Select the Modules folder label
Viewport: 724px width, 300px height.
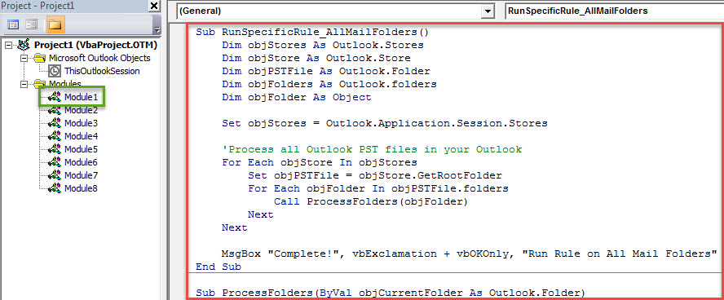click(65, 84)
